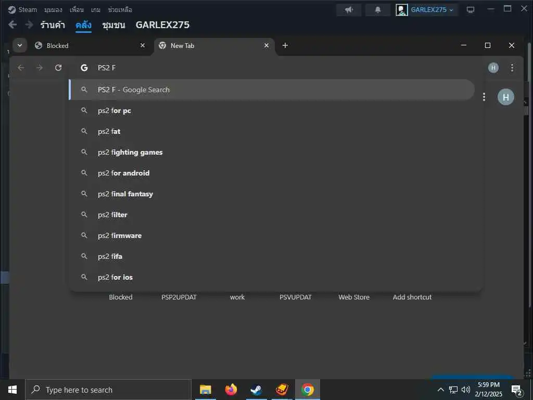Open Steam announcements megaphone icon
The image size is (533, 400).
click(x=349, y=9)
